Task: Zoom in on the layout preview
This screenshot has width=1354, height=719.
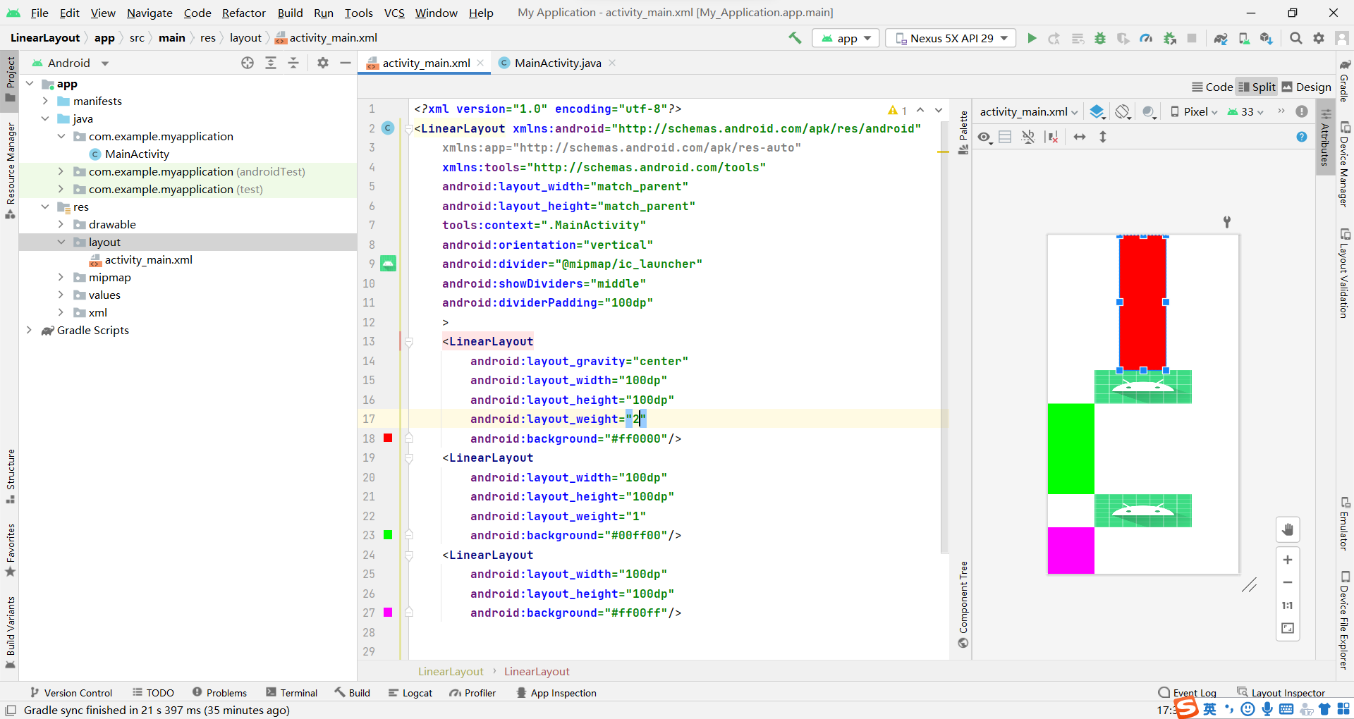Action: [x=1288, y=560]
